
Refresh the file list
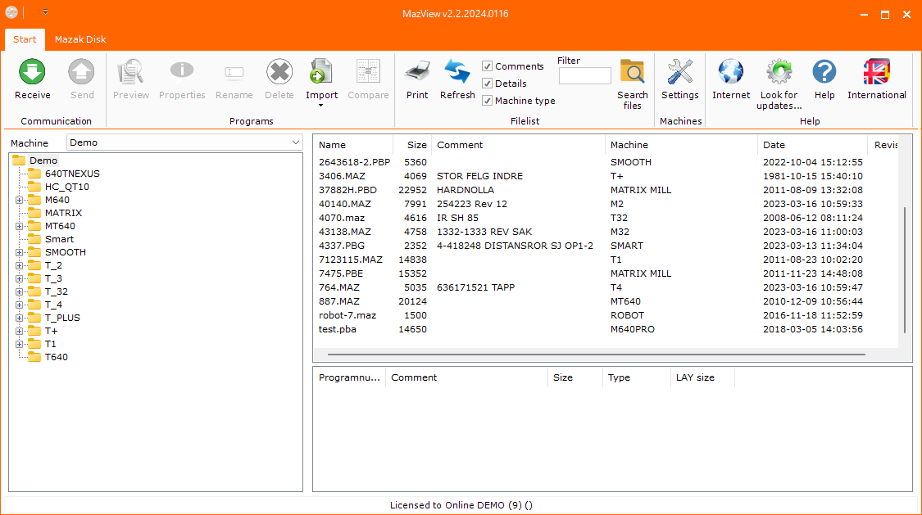coord(456,72)
